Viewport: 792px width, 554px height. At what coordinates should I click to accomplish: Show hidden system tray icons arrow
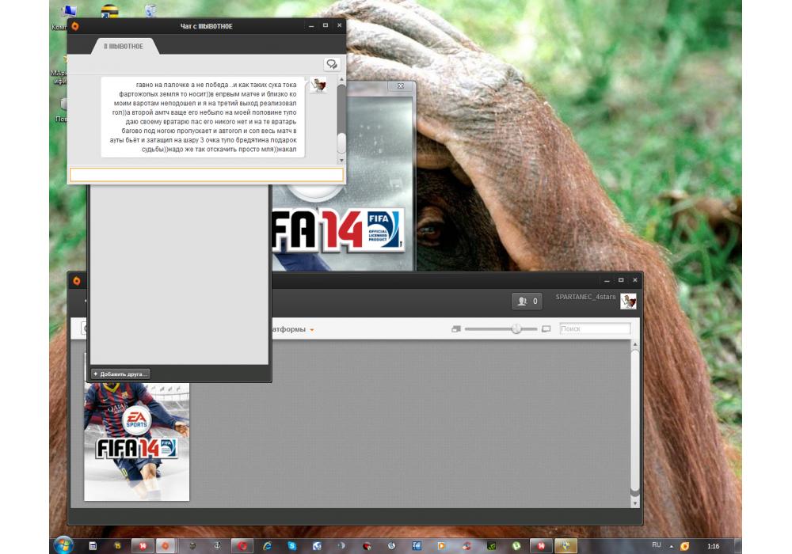(x=672, y=545)
